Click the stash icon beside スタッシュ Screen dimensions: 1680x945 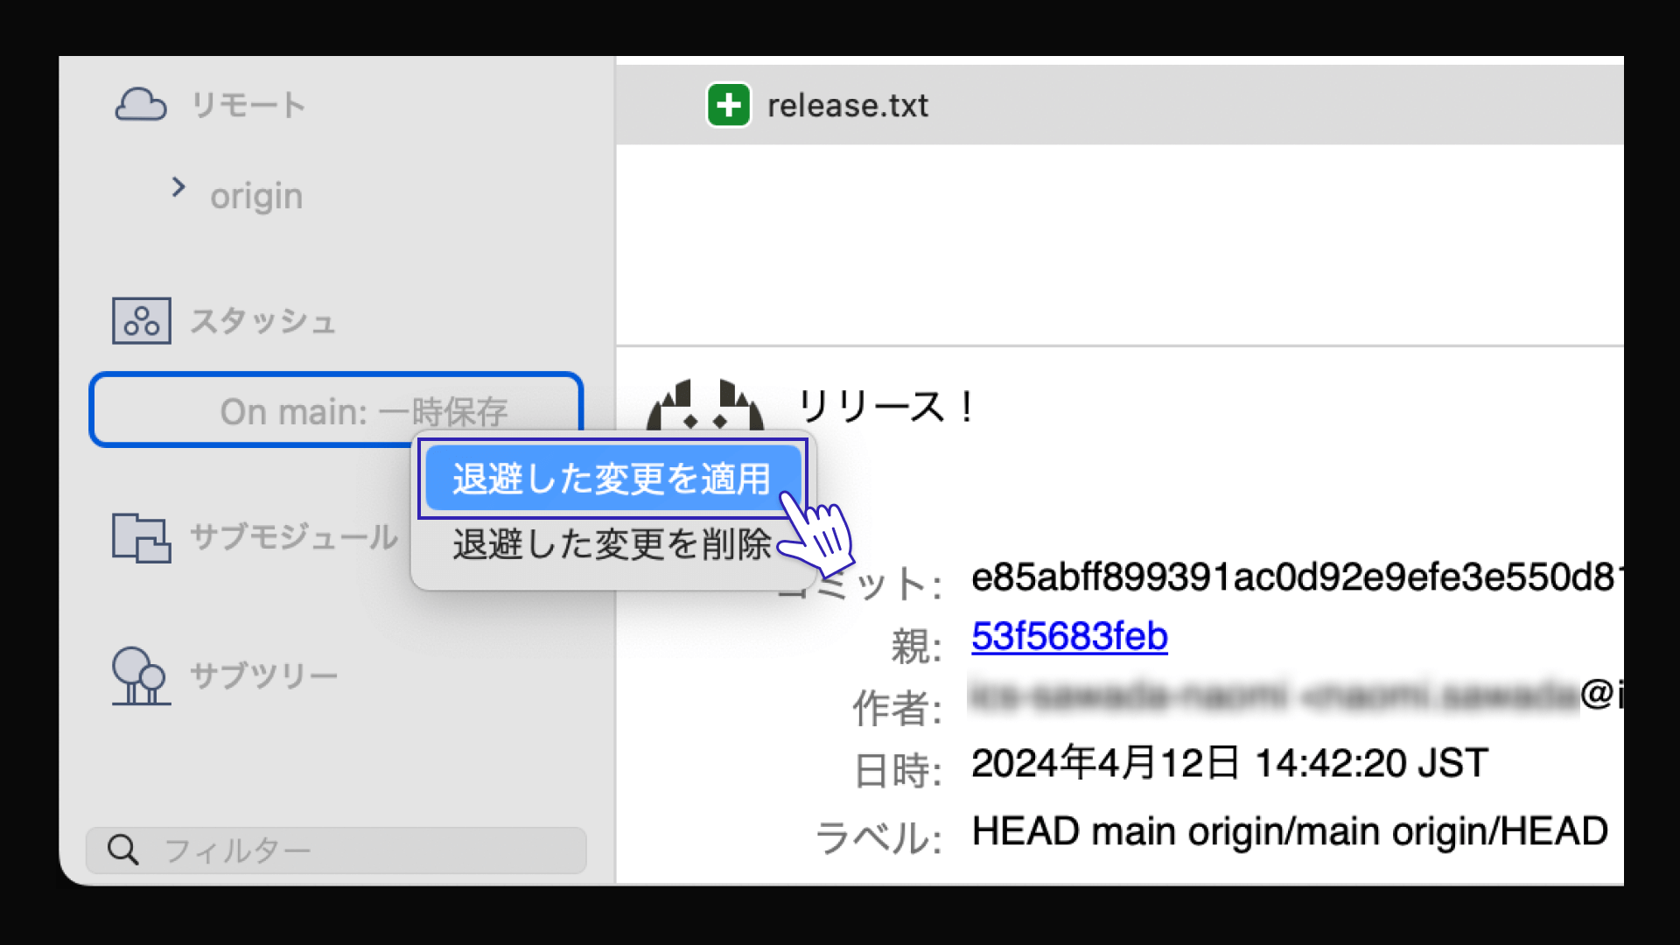pyautogui.click(x=141, y=321)
